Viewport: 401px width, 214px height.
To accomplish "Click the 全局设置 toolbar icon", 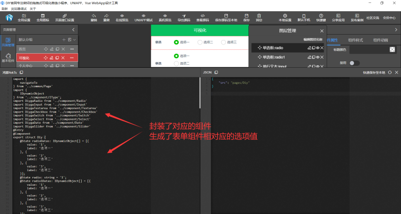I will (x=24, y=18).
